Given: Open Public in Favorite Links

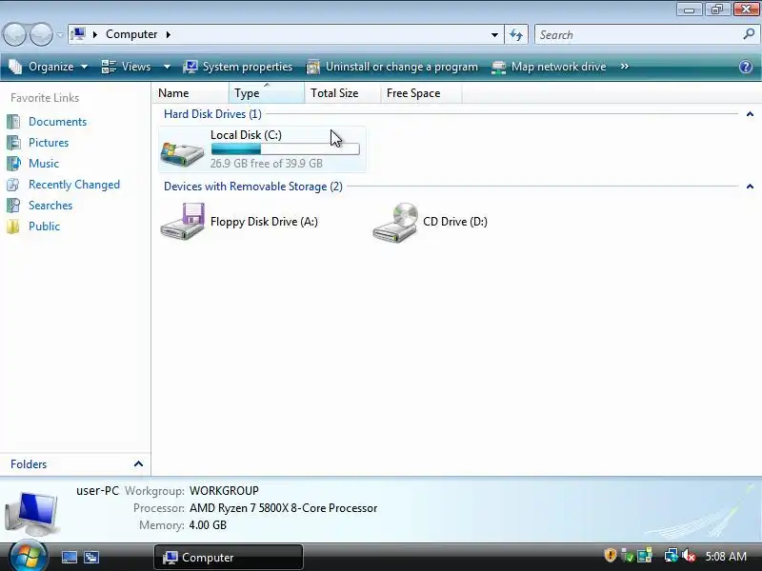Looking at the screenshot, I should [44, 226].
